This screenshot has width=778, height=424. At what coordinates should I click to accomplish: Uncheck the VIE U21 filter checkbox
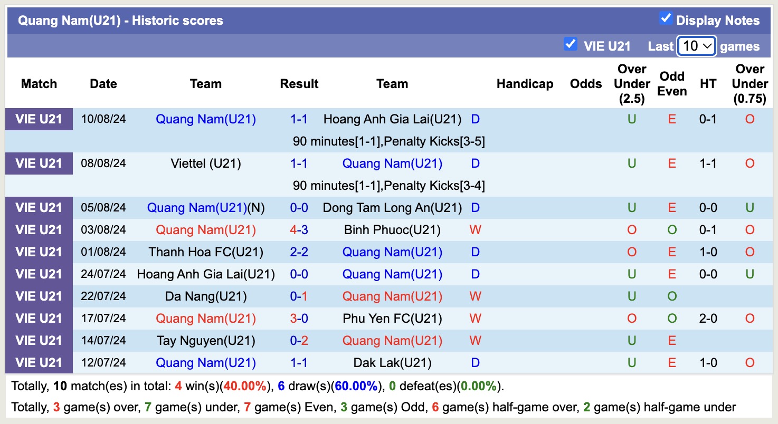(571, 45)
